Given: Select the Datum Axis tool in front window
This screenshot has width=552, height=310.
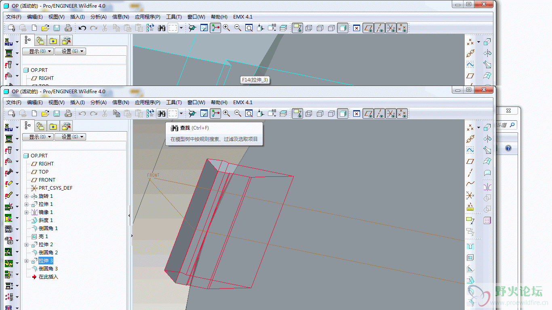Looking at the screenshot, I should (470, 172).
